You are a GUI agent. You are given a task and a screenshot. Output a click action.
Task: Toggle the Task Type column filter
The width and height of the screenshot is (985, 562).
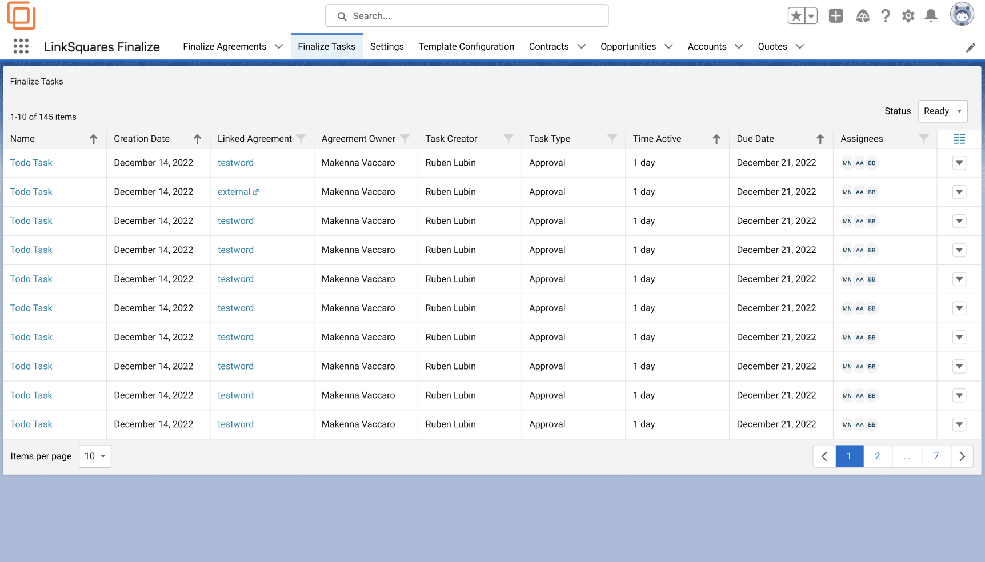click(612, 139)
